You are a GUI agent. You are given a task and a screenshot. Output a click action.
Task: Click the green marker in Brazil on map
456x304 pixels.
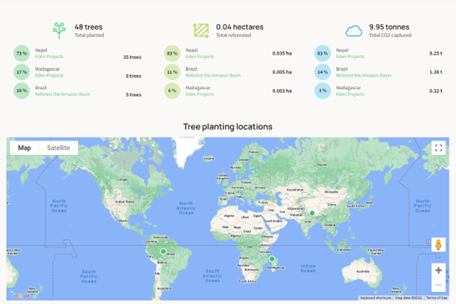pos(162,252)
